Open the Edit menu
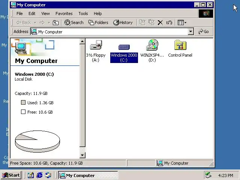The height and width of the screenshot is (180, 240). [x=32, y=13]
